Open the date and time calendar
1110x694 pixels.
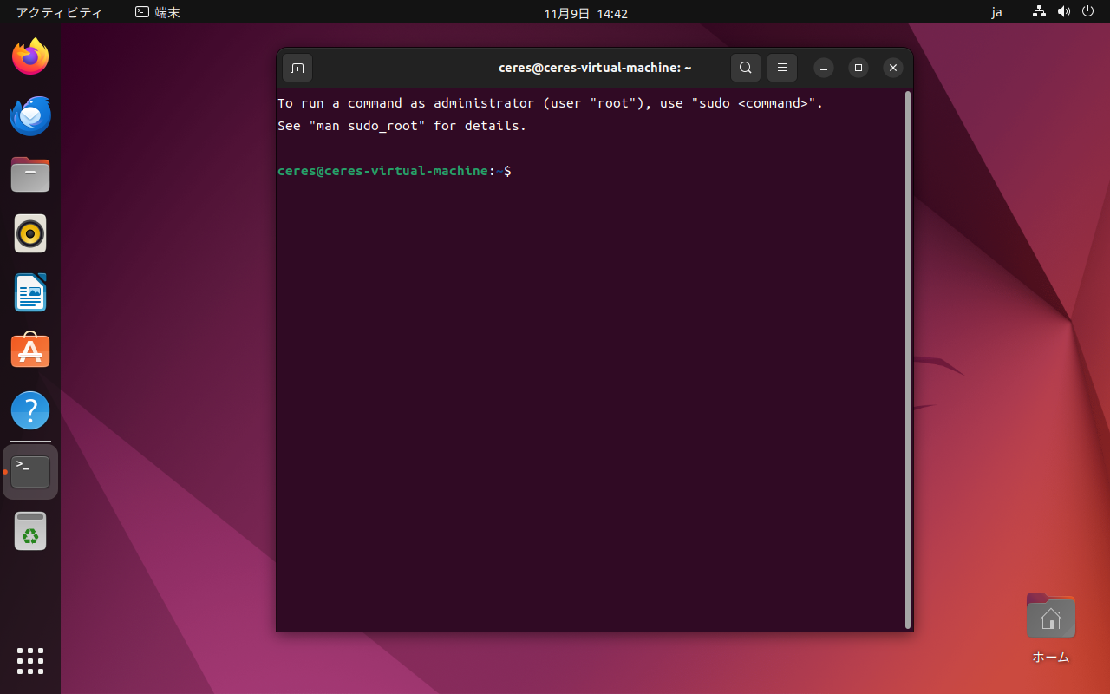tap(585, 13)
